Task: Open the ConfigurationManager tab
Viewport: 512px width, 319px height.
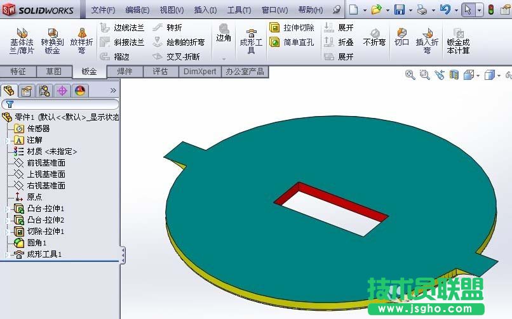Action: tap(44, 91)
